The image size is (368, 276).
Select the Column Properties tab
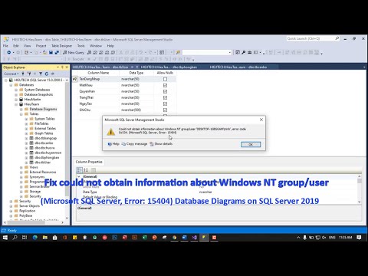tap(89, 162)
